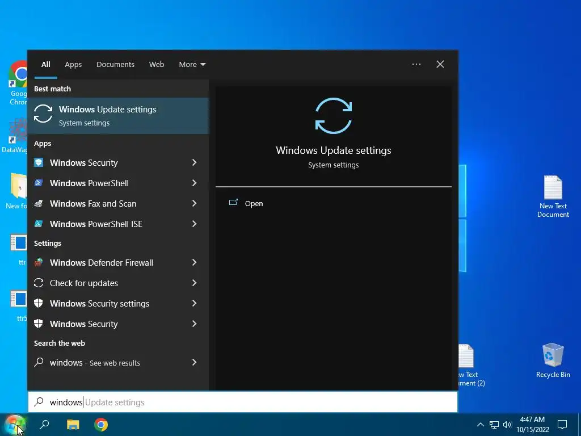Image resolution: width=581 pixels, height=436 pixels.
Task: Open File Explorer from the taskbar
Action: coord(73,425)
